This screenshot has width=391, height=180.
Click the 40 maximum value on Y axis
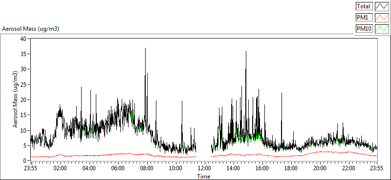click(23, 39)
